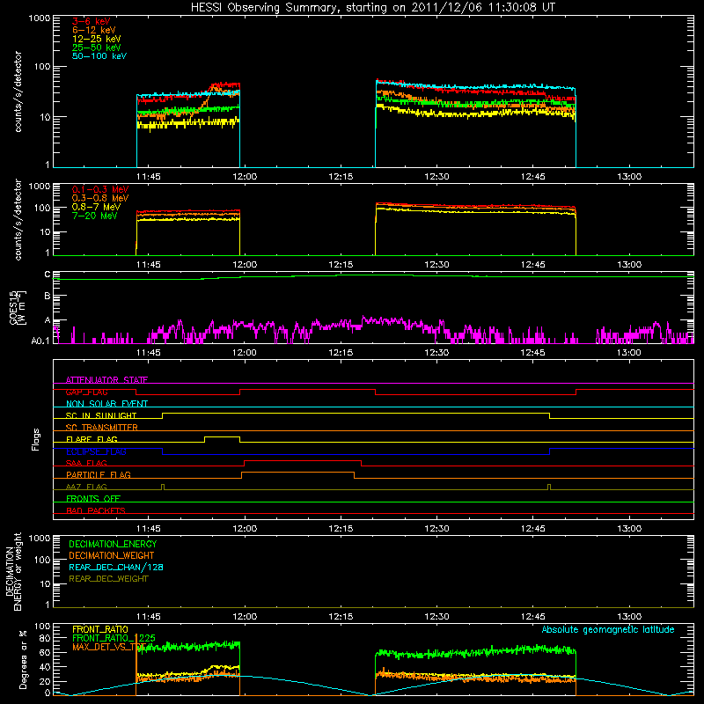704x704 pixels.
Task: Select the SC_IN_SUNLIGHT flag label
Action: point(101,415)
